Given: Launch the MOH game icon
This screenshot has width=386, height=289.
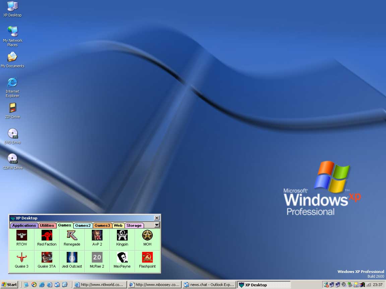Looking at the screenshot, I should point(147,236).
